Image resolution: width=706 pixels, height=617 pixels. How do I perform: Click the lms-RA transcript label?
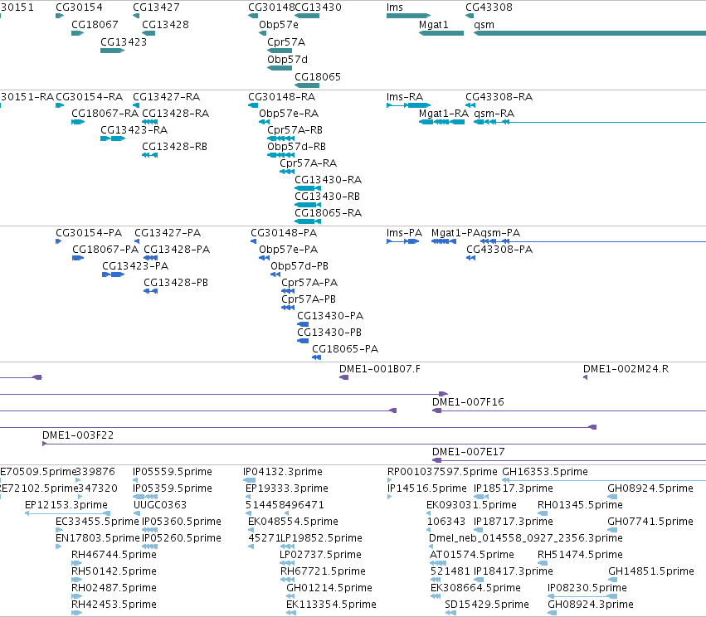pyautogui.click(x=405, y=97)
